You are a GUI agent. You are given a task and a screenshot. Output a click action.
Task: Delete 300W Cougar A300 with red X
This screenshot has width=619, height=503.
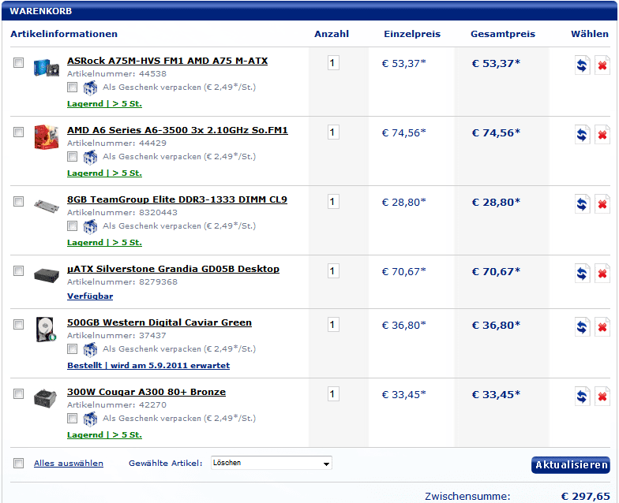coord(602,397)
